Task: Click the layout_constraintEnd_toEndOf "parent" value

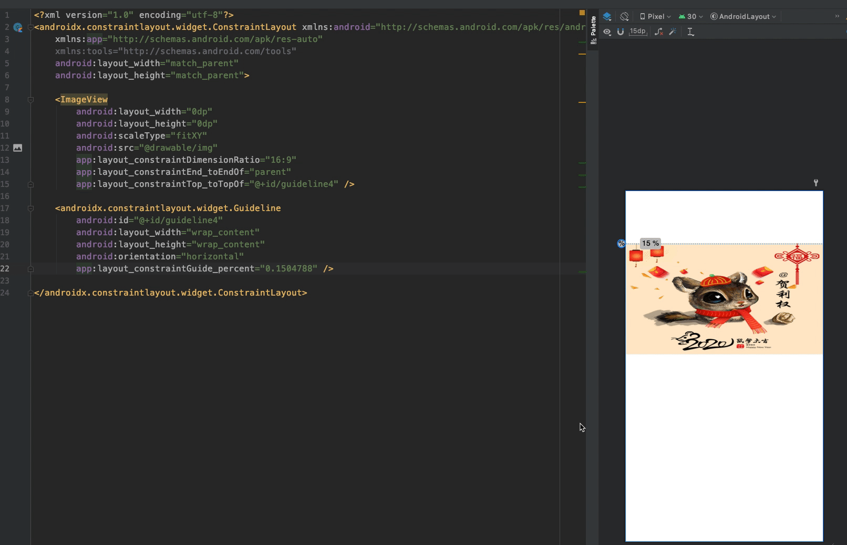Action: pos(270,172)
